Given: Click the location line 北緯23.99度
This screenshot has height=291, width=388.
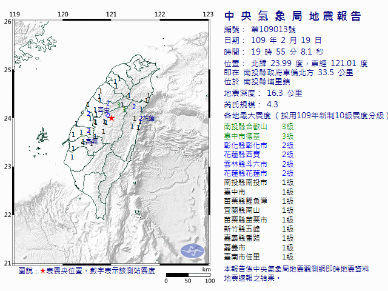Looking at the screenshot, I should pos(277,63).
